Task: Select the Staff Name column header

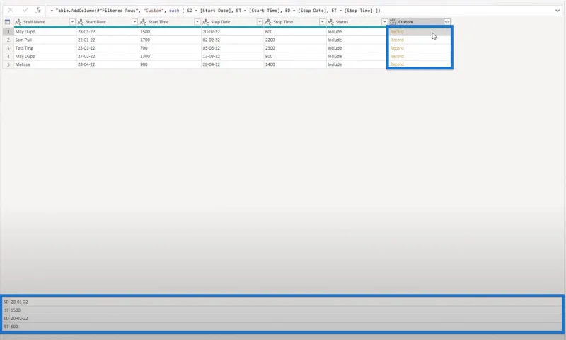Action: click(x=45, y=22)
